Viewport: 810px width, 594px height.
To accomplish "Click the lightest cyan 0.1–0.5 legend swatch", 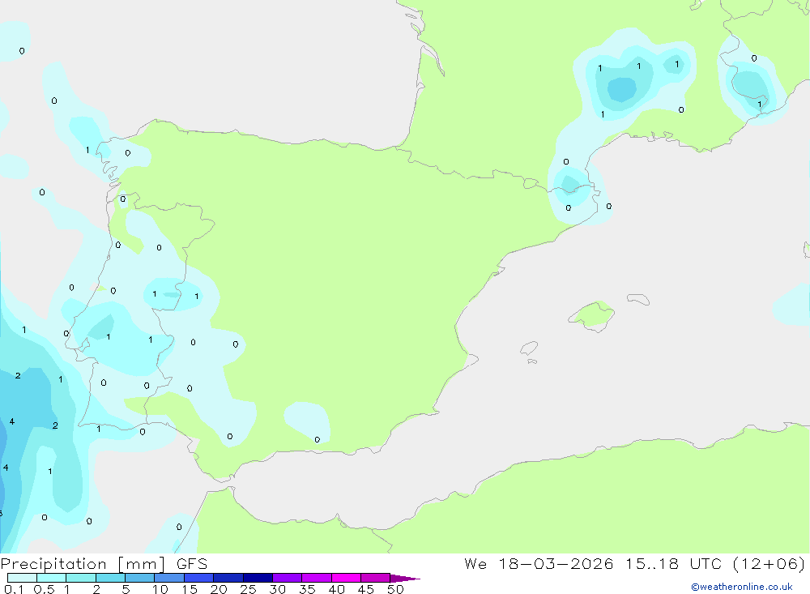I will pos(22,578).
